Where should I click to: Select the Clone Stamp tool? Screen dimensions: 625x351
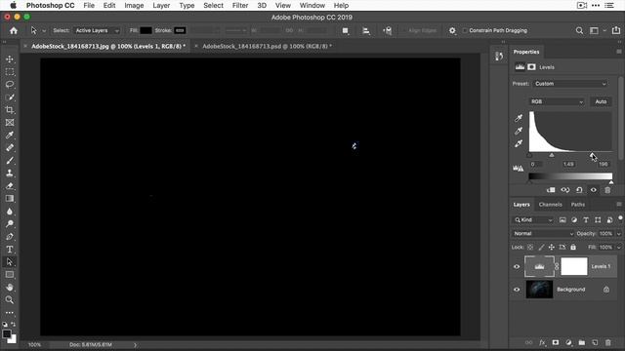pyautogui.click(x=10, y=174)
